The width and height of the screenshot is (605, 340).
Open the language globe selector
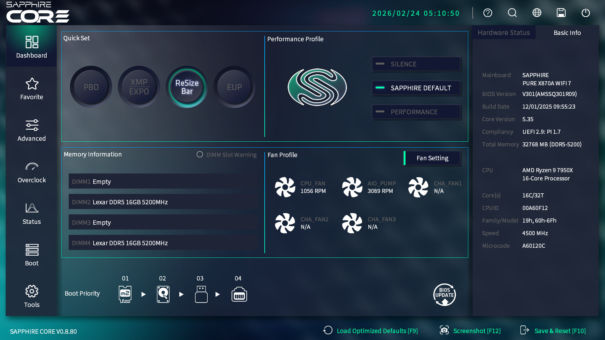[x=537, y=13]
